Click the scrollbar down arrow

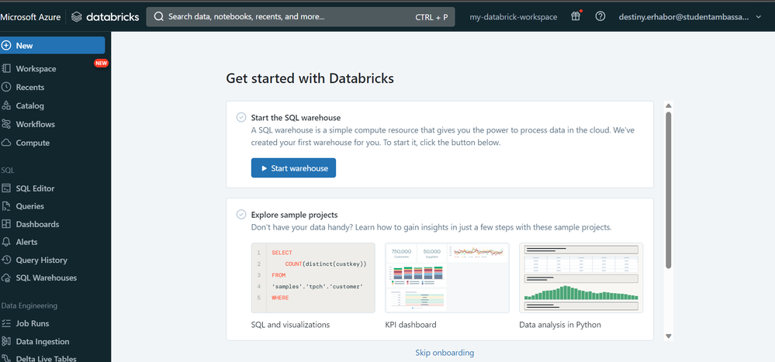(x=668, y=336)
